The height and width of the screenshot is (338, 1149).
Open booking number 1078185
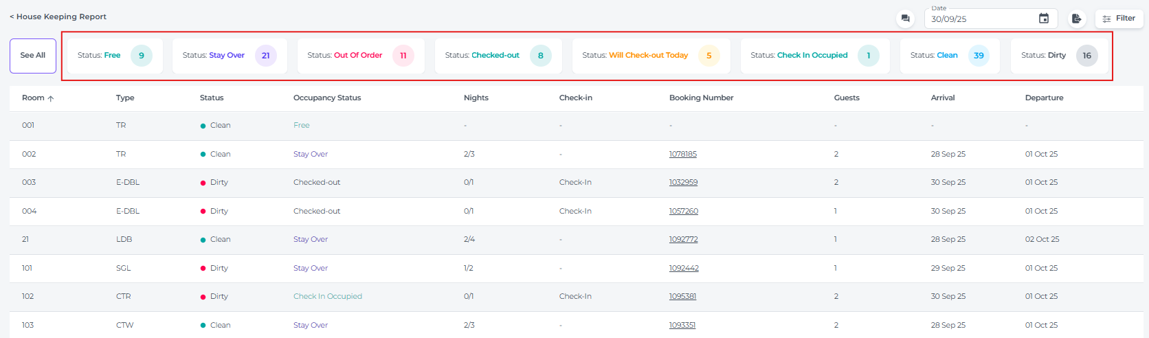tap(682, 154)
